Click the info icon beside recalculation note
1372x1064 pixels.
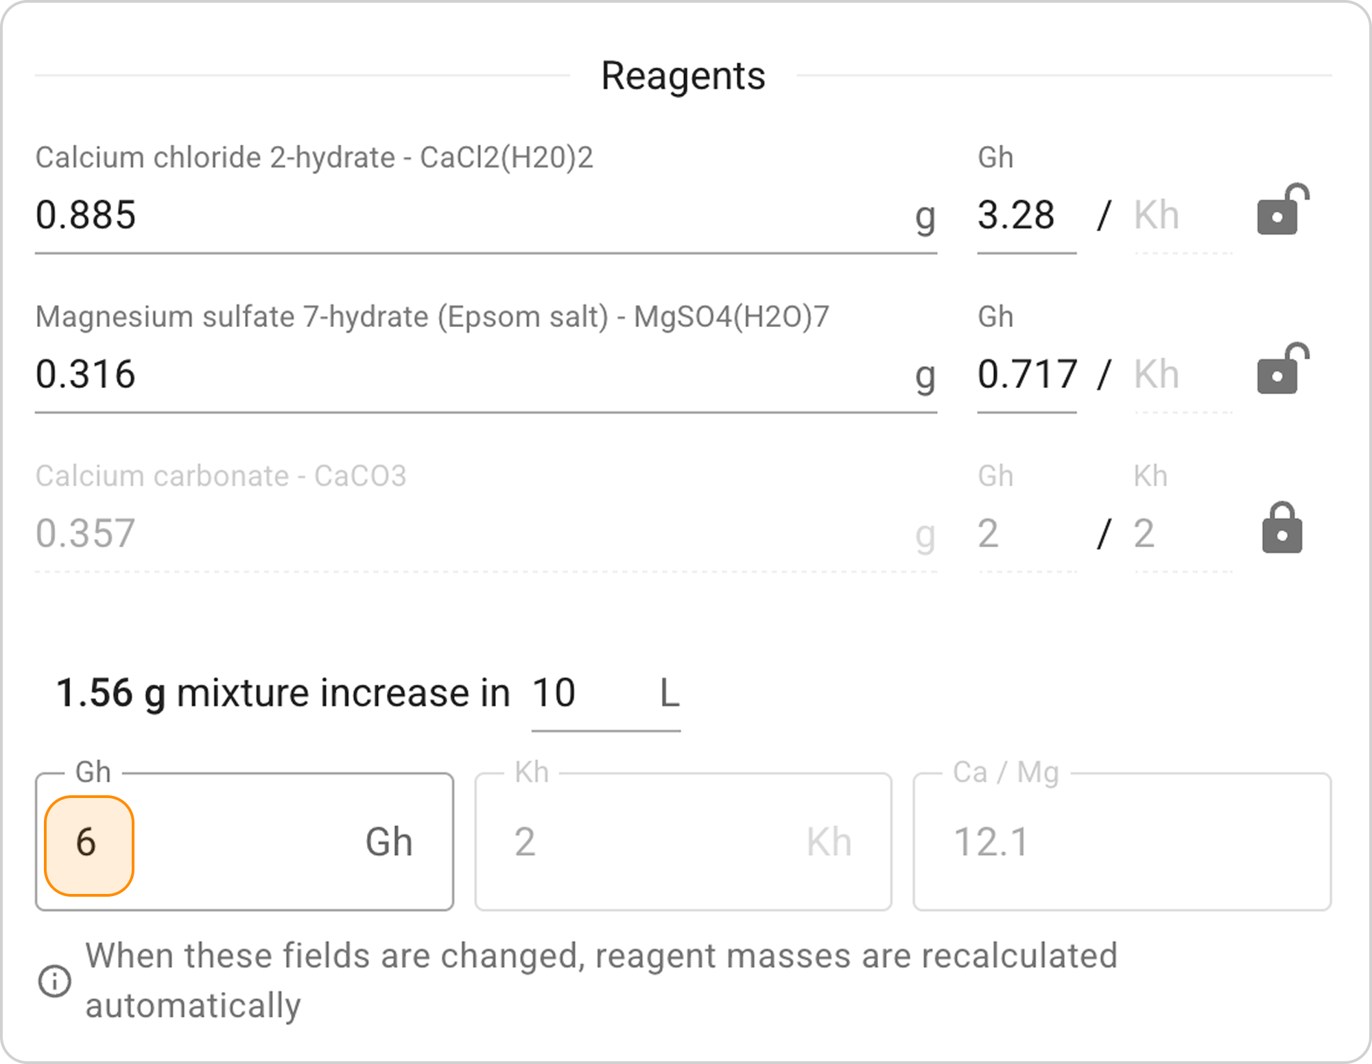pyautogui.click(x=54, y=980)
